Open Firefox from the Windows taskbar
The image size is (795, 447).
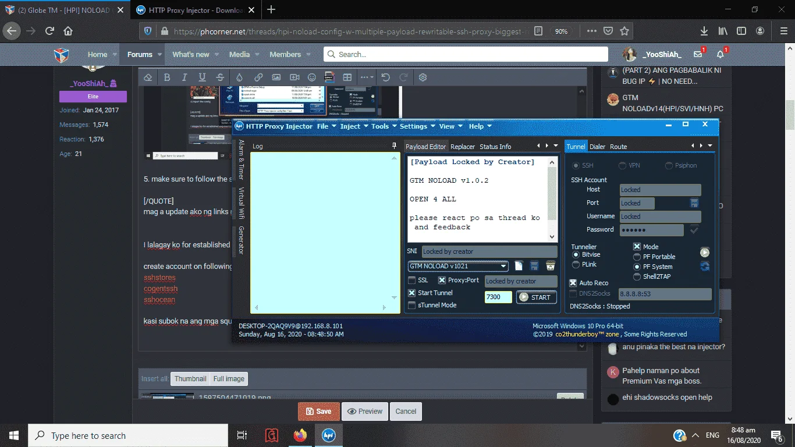pos(300,435)
